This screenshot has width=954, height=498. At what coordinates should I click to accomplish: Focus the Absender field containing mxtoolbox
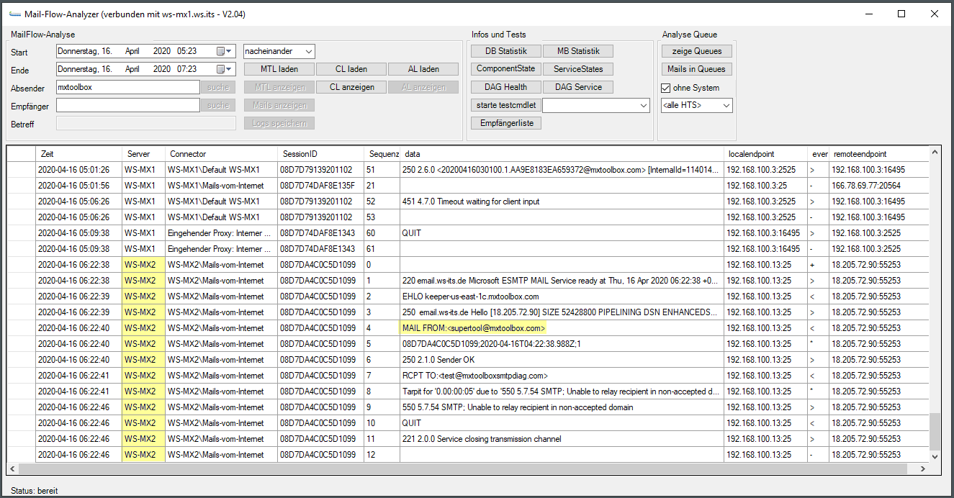127,87
